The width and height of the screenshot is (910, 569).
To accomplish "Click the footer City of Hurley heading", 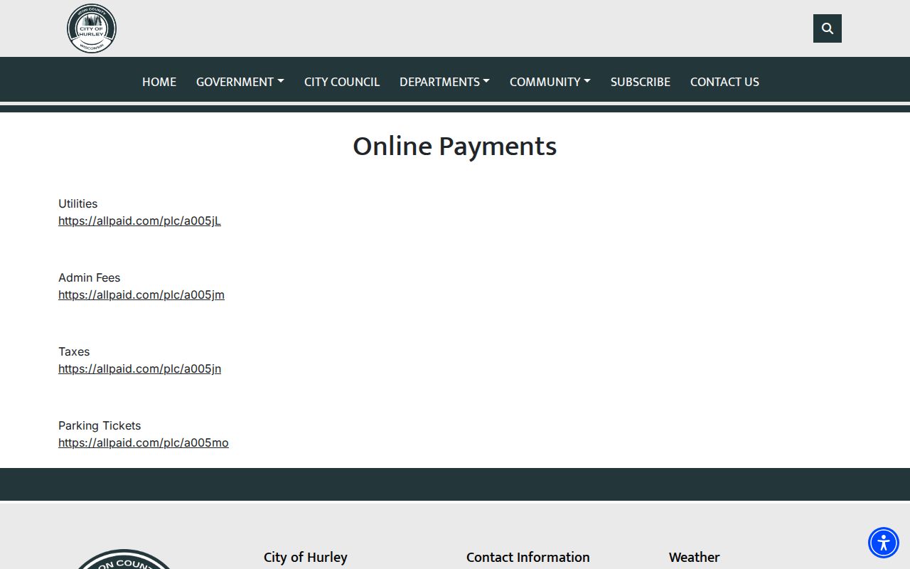I will tap(306, 557).
